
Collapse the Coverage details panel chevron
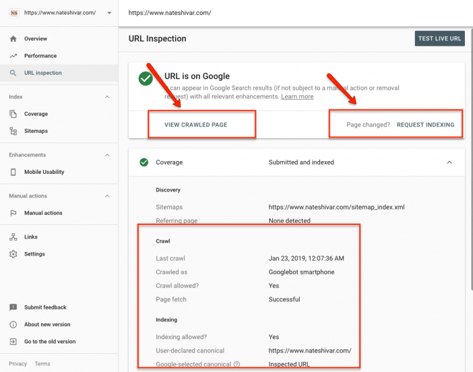449,162
